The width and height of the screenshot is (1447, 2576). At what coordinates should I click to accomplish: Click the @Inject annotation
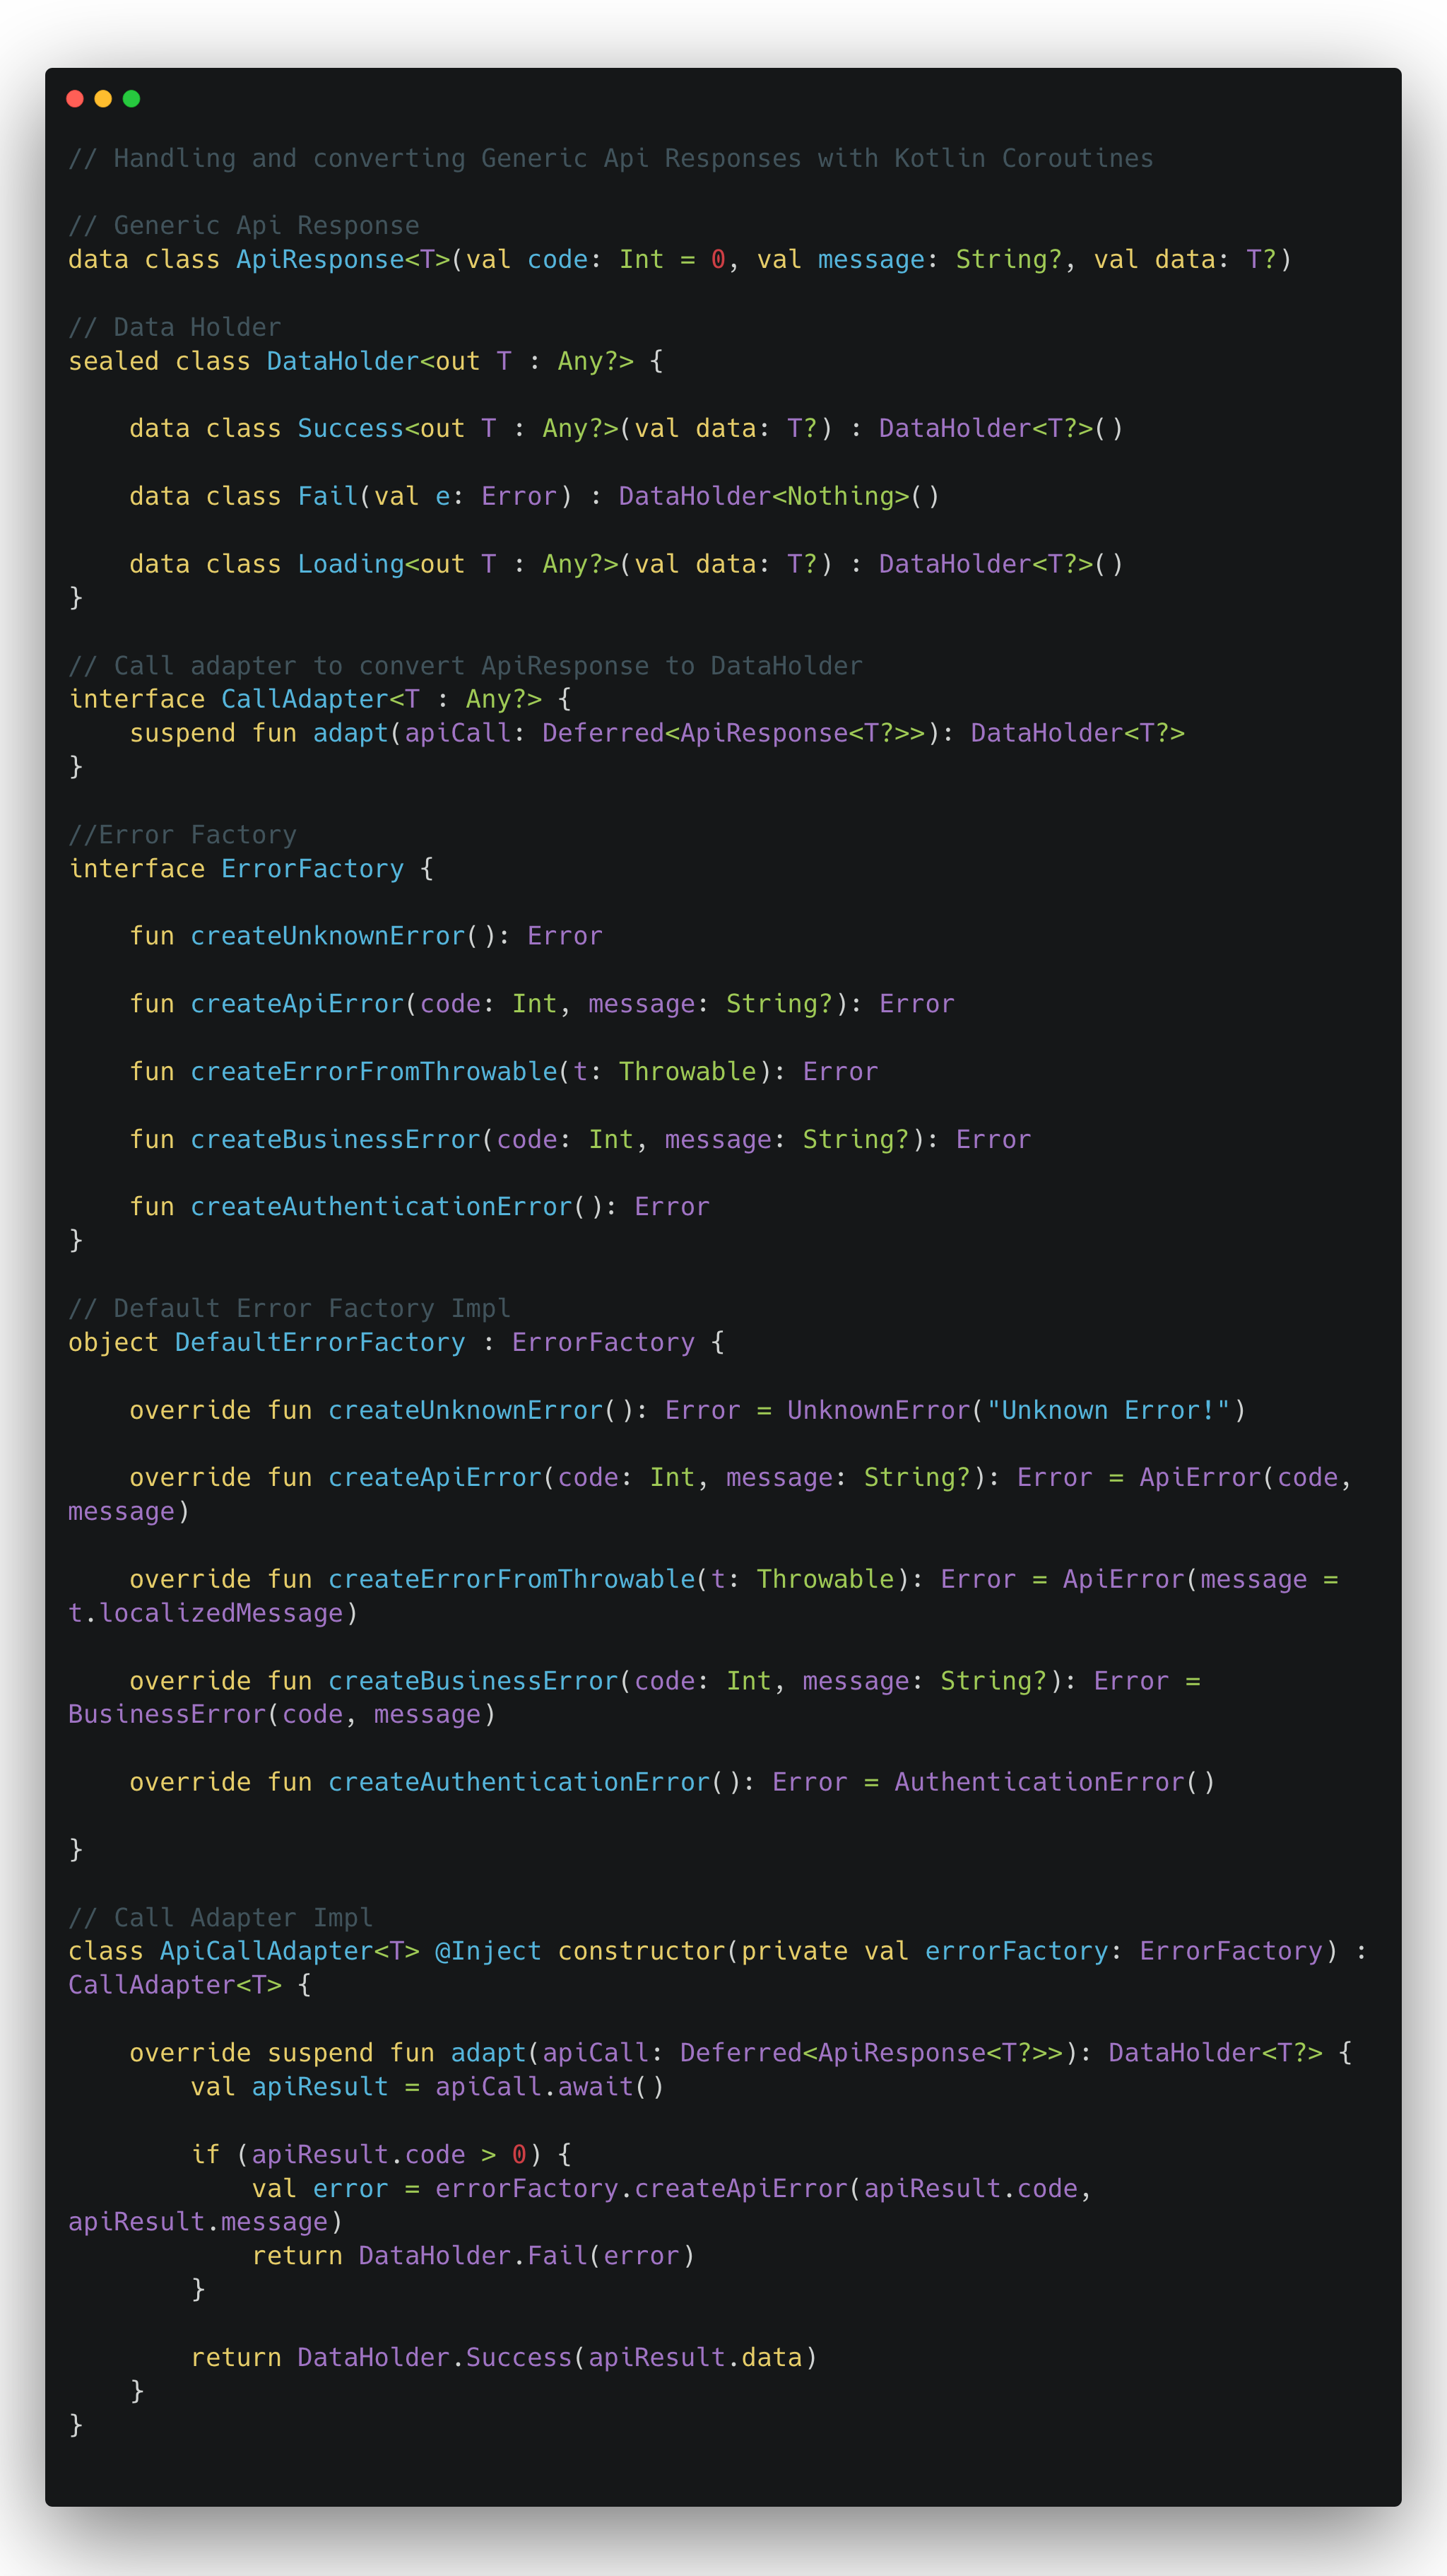pos(488,1951)
